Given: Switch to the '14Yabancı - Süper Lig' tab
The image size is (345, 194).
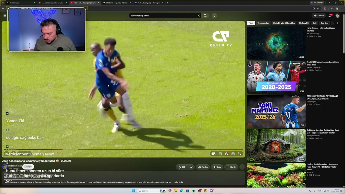Looking at the screenshot, I should (x=116, y=3).
